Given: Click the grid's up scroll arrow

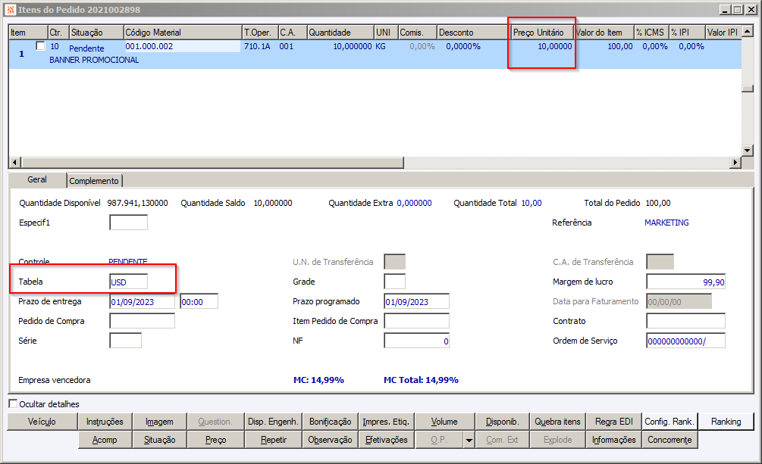Looking at the screenshot, I should point(748,32).
